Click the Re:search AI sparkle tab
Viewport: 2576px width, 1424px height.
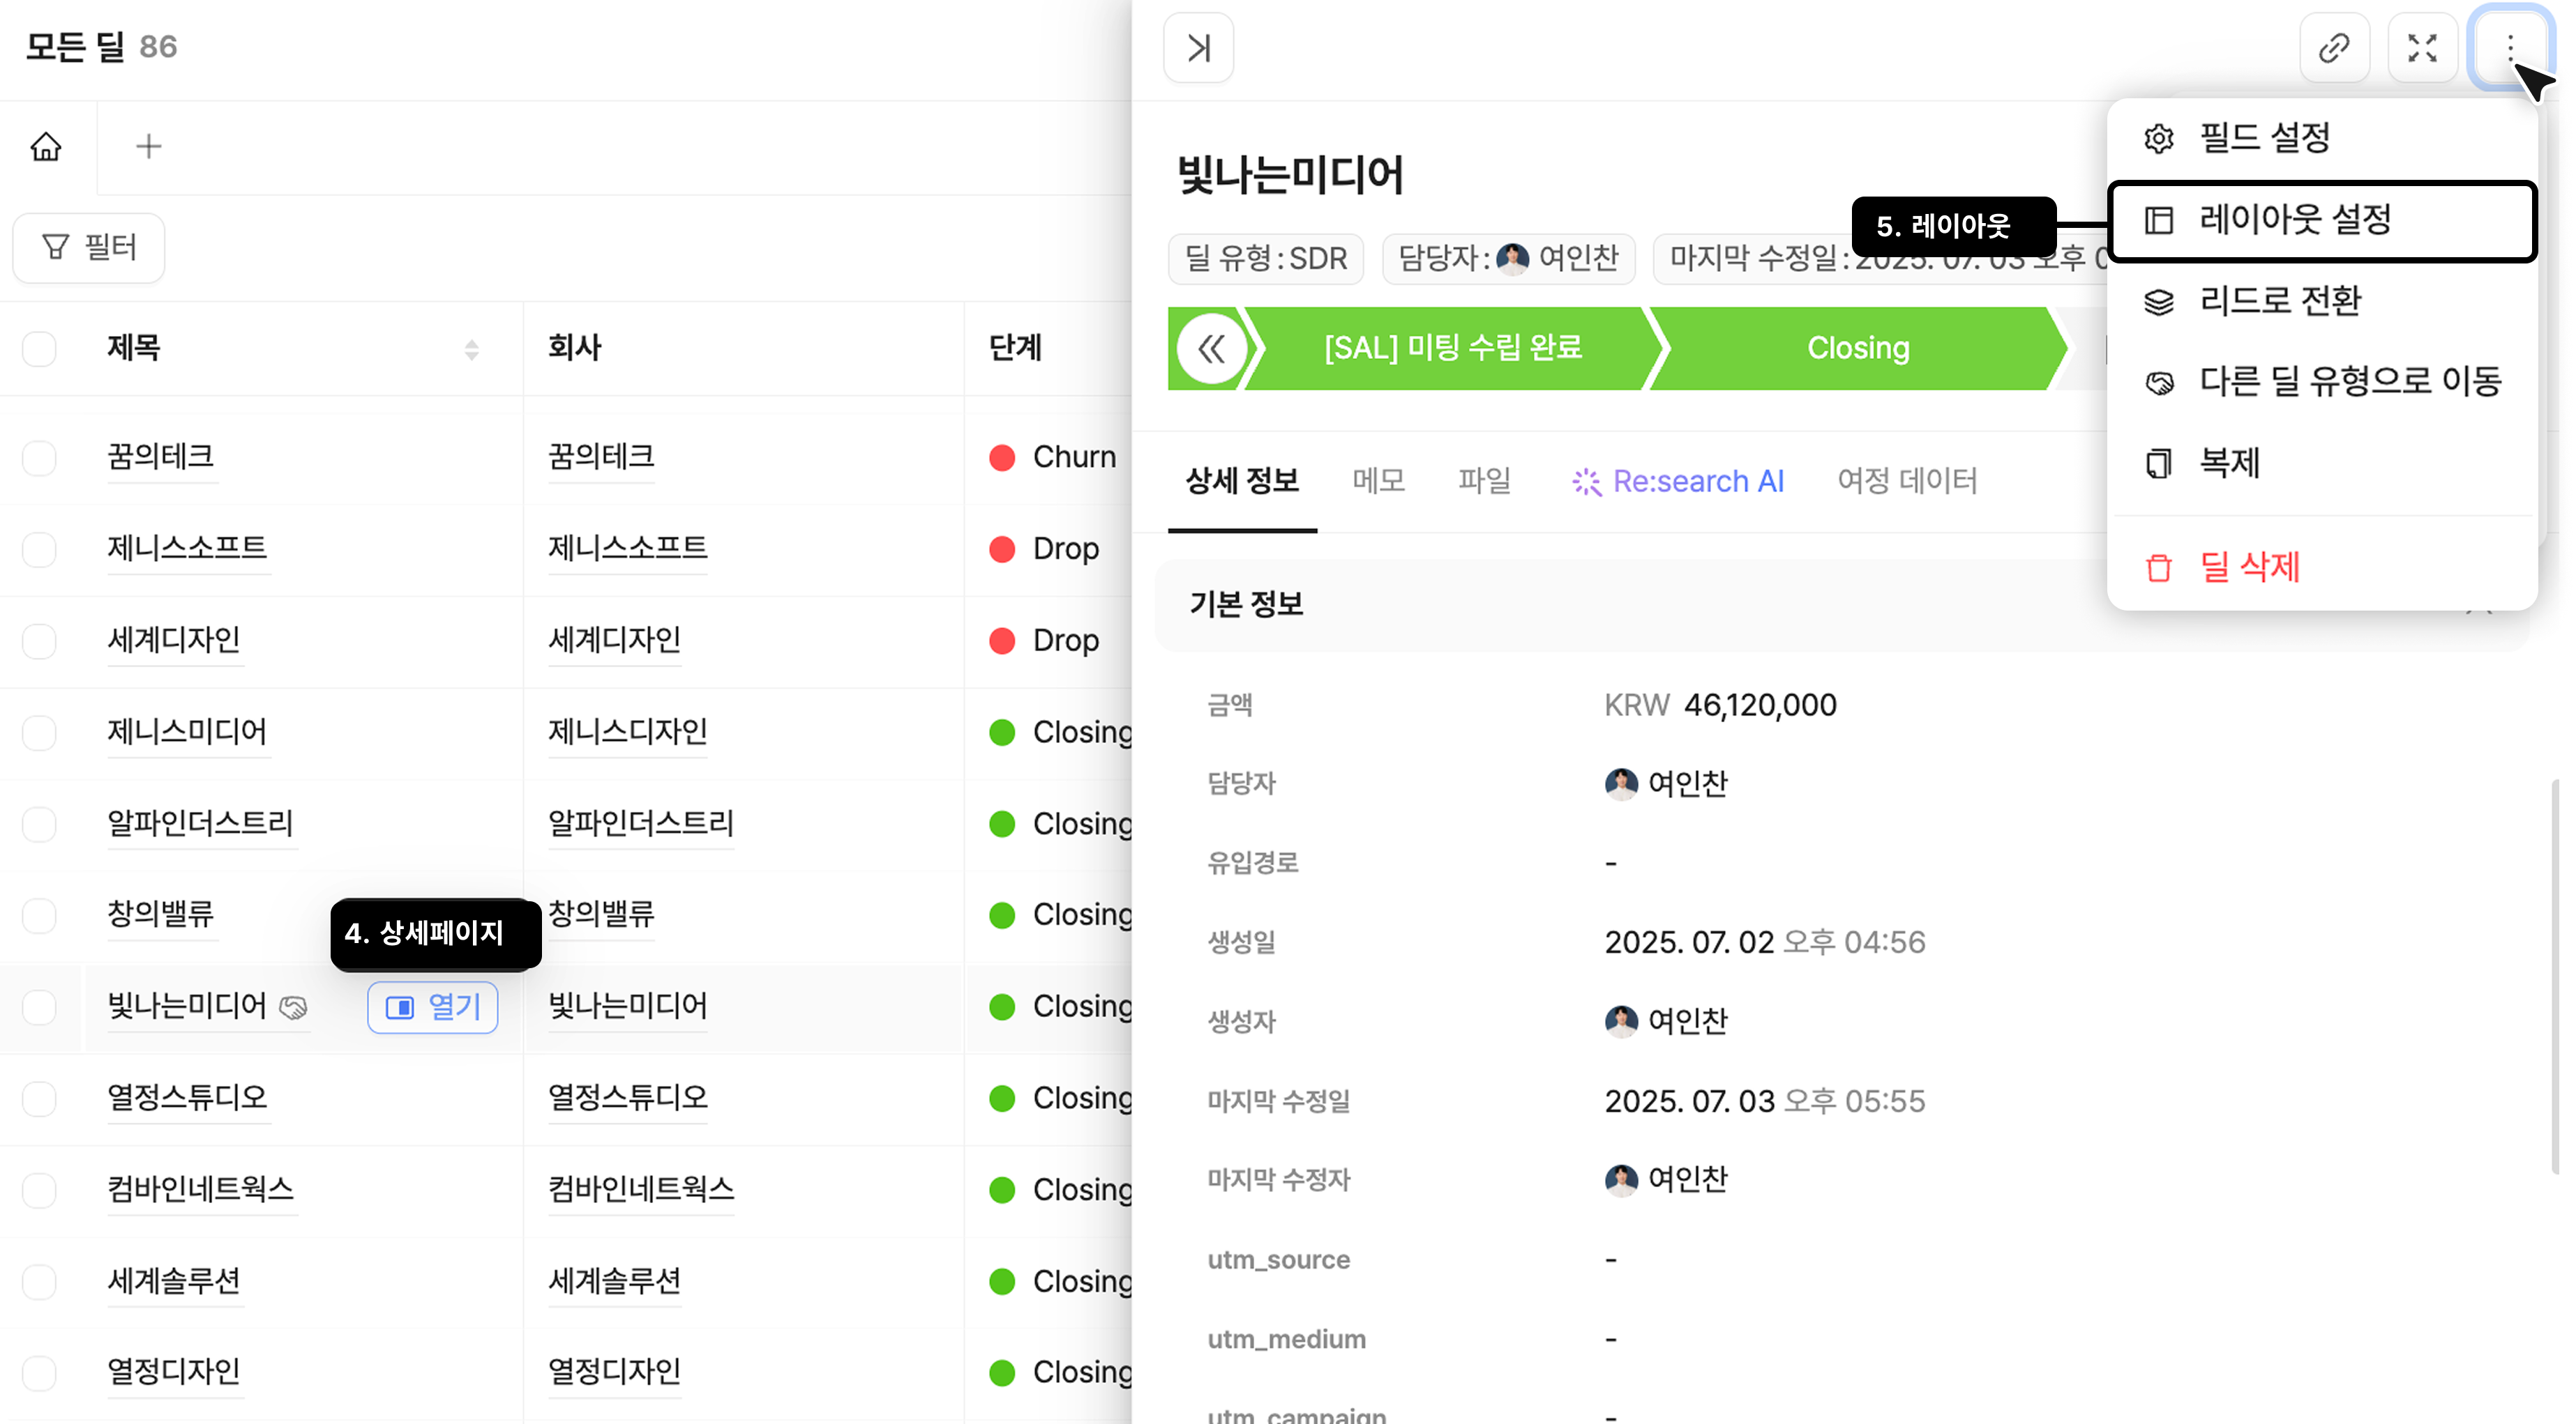coord(1678,482)
